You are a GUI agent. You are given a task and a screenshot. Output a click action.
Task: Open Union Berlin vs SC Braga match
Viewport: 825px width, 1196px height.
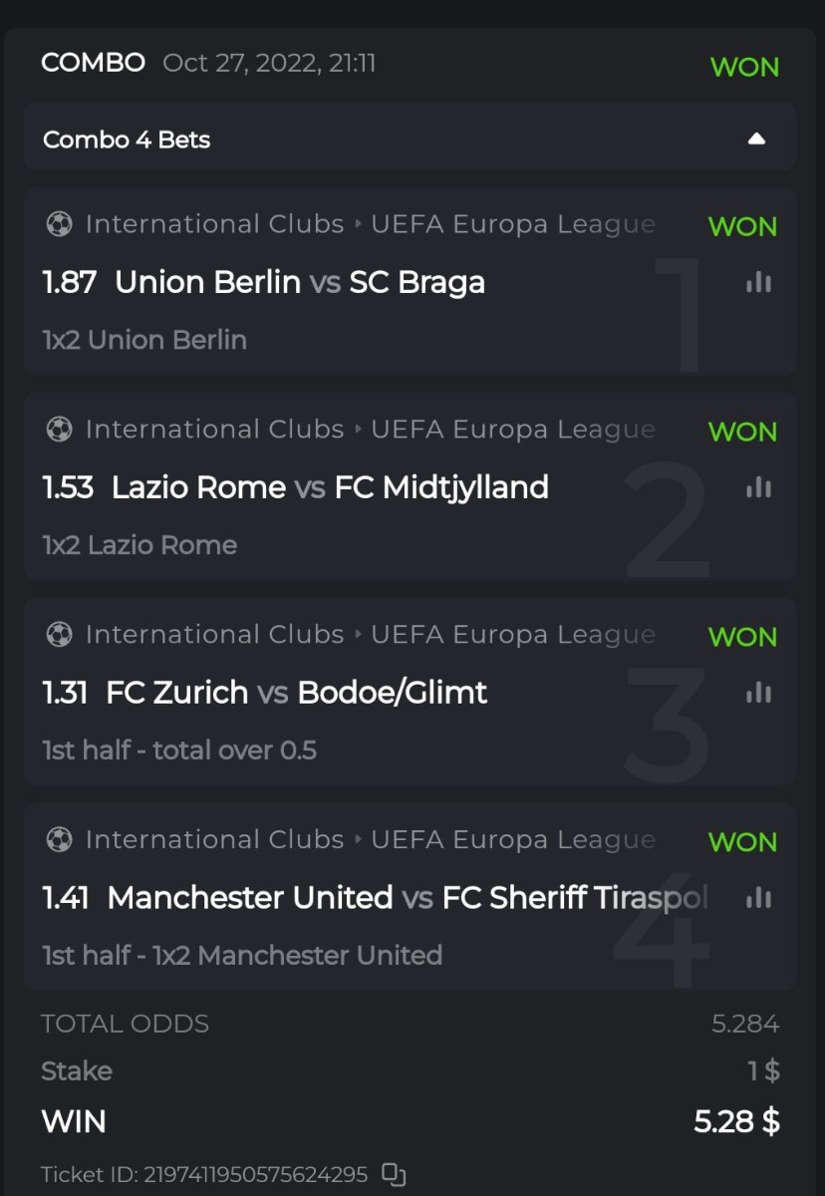(299, 283)
